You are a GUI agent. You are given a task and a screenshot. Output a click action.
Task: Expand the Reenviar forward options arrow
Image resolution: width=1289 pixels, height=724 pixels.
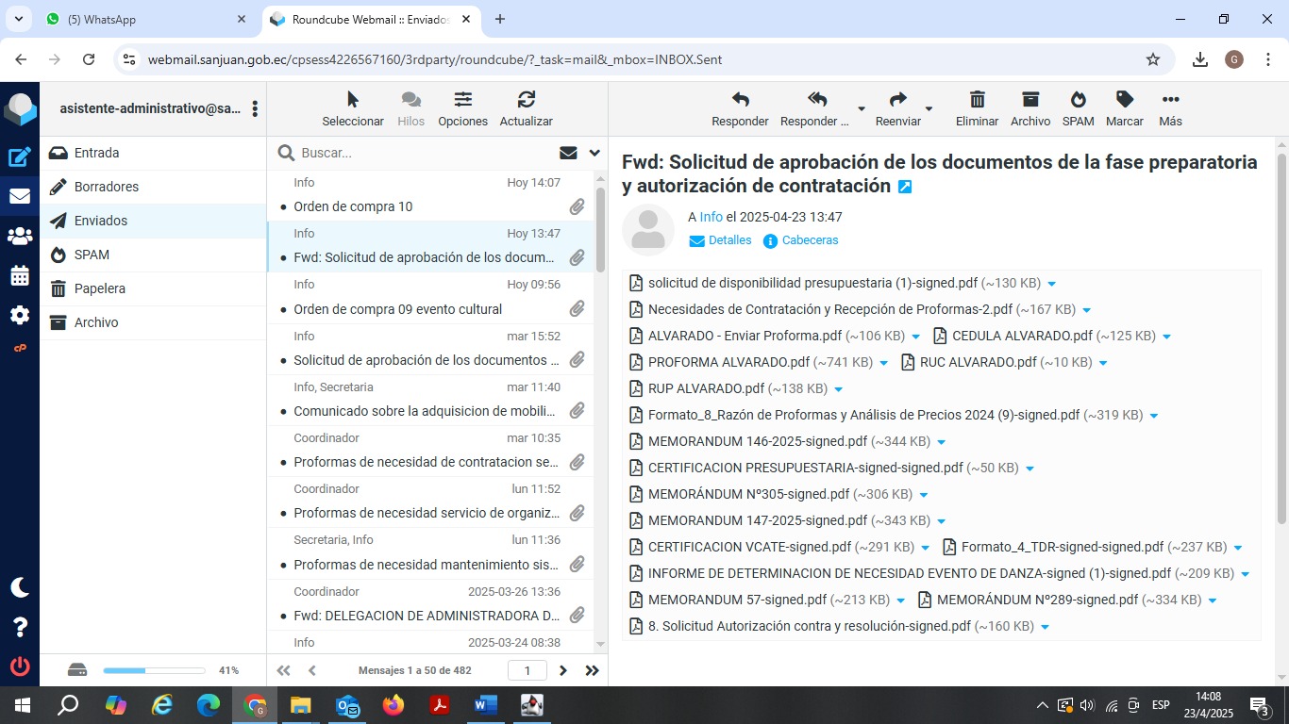[x=929, y=109]
